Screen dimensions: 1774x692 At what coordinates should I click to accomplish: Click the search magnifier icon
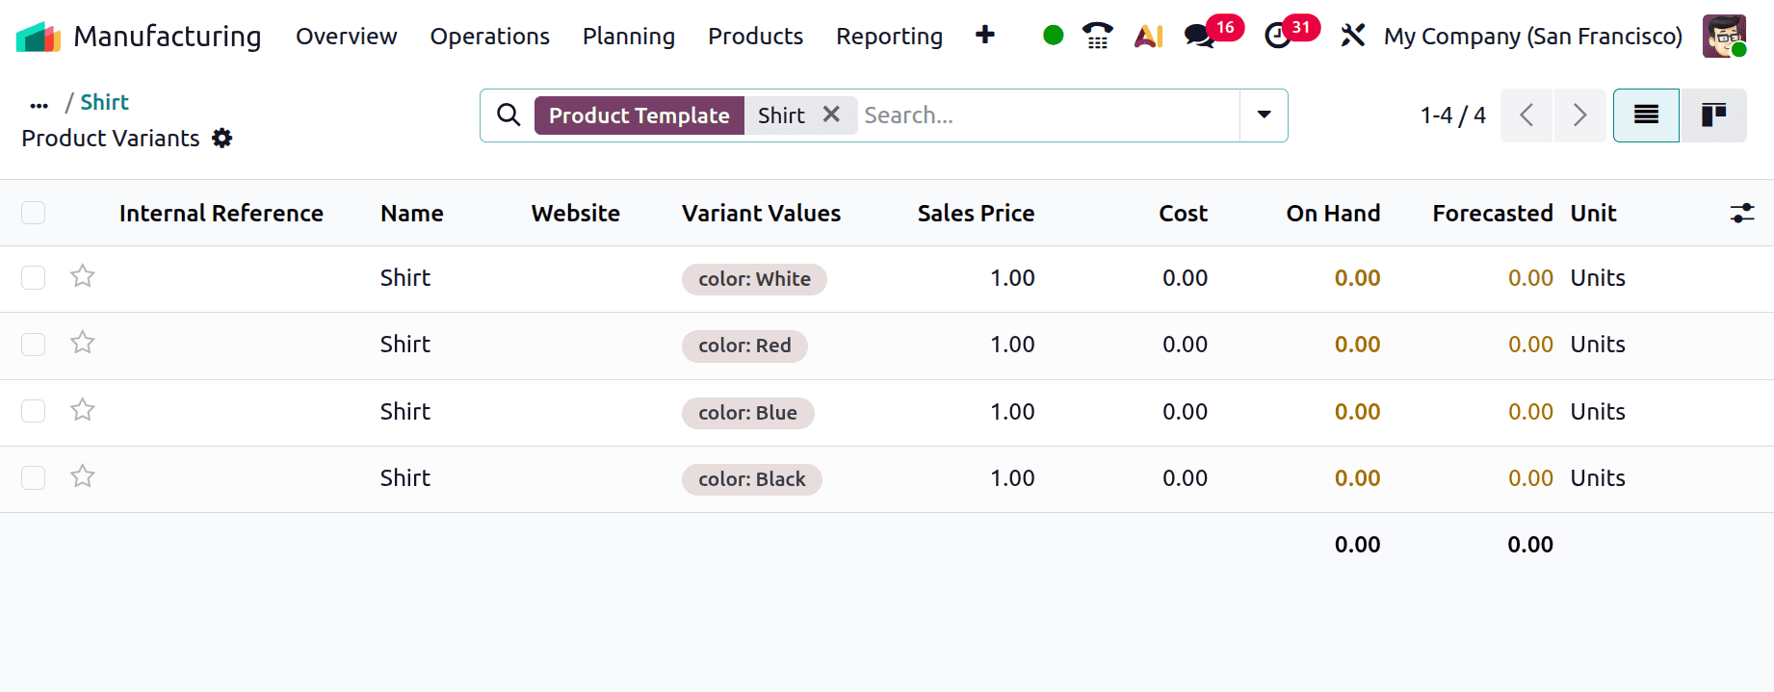(509, 115)
